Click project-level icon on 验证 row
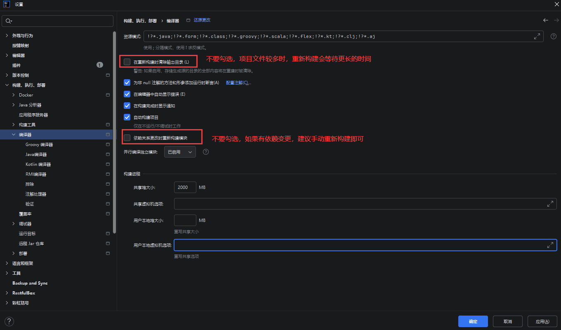 [108, 204]
